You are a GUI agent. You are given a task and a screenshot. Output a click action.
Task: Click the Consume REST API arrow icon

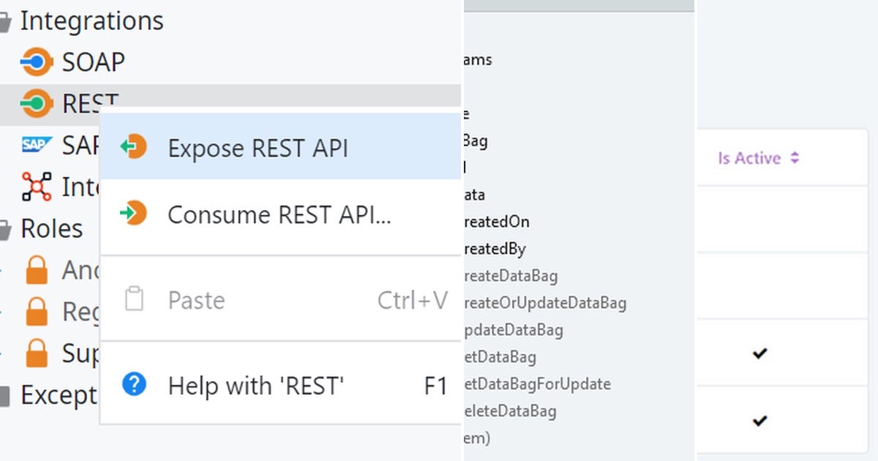134,214
